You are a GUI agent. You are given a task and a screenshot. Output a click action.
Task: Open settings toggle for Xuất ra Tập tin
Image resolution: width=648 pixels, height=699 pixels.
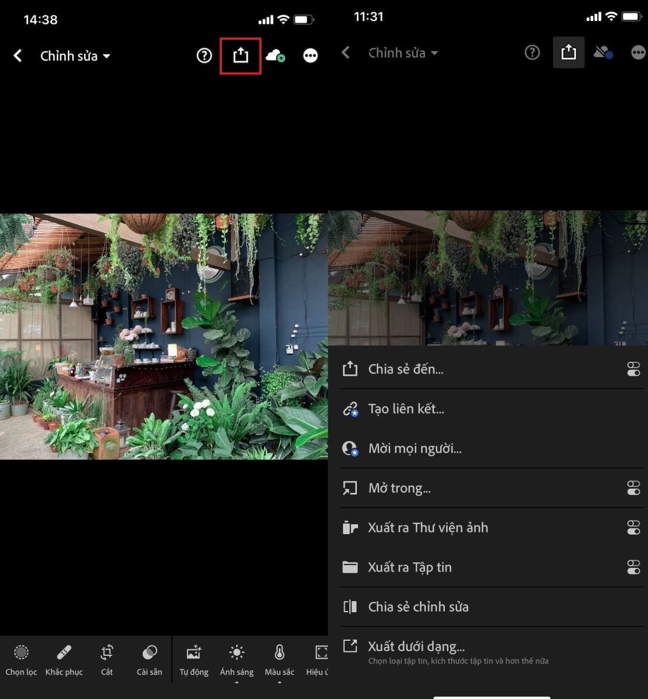pos(633,567)
